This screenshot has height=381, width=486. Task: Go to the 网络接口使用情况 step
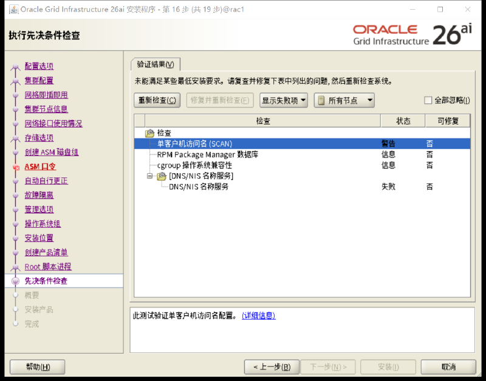[53, 123]
